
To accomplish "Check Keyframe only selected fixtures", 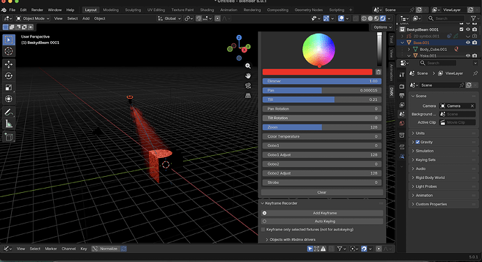I will point(263,229).
